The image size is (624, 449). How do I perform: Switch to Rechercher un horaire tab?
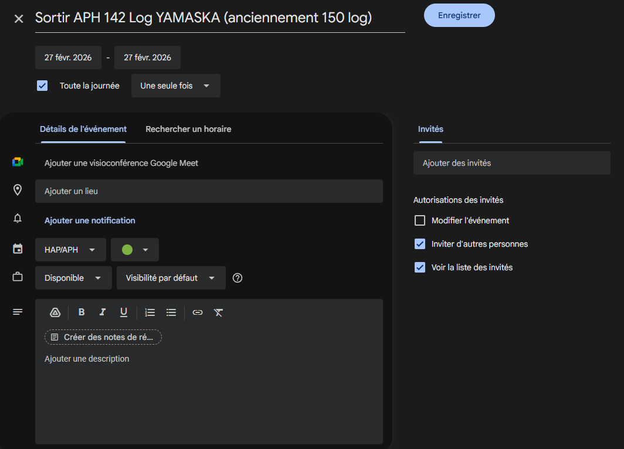pos(188,129)
